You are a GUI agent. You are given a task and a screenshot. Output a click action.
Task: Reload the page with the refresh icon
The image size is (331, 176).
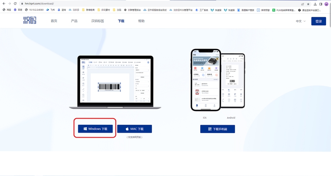[15, 4]
